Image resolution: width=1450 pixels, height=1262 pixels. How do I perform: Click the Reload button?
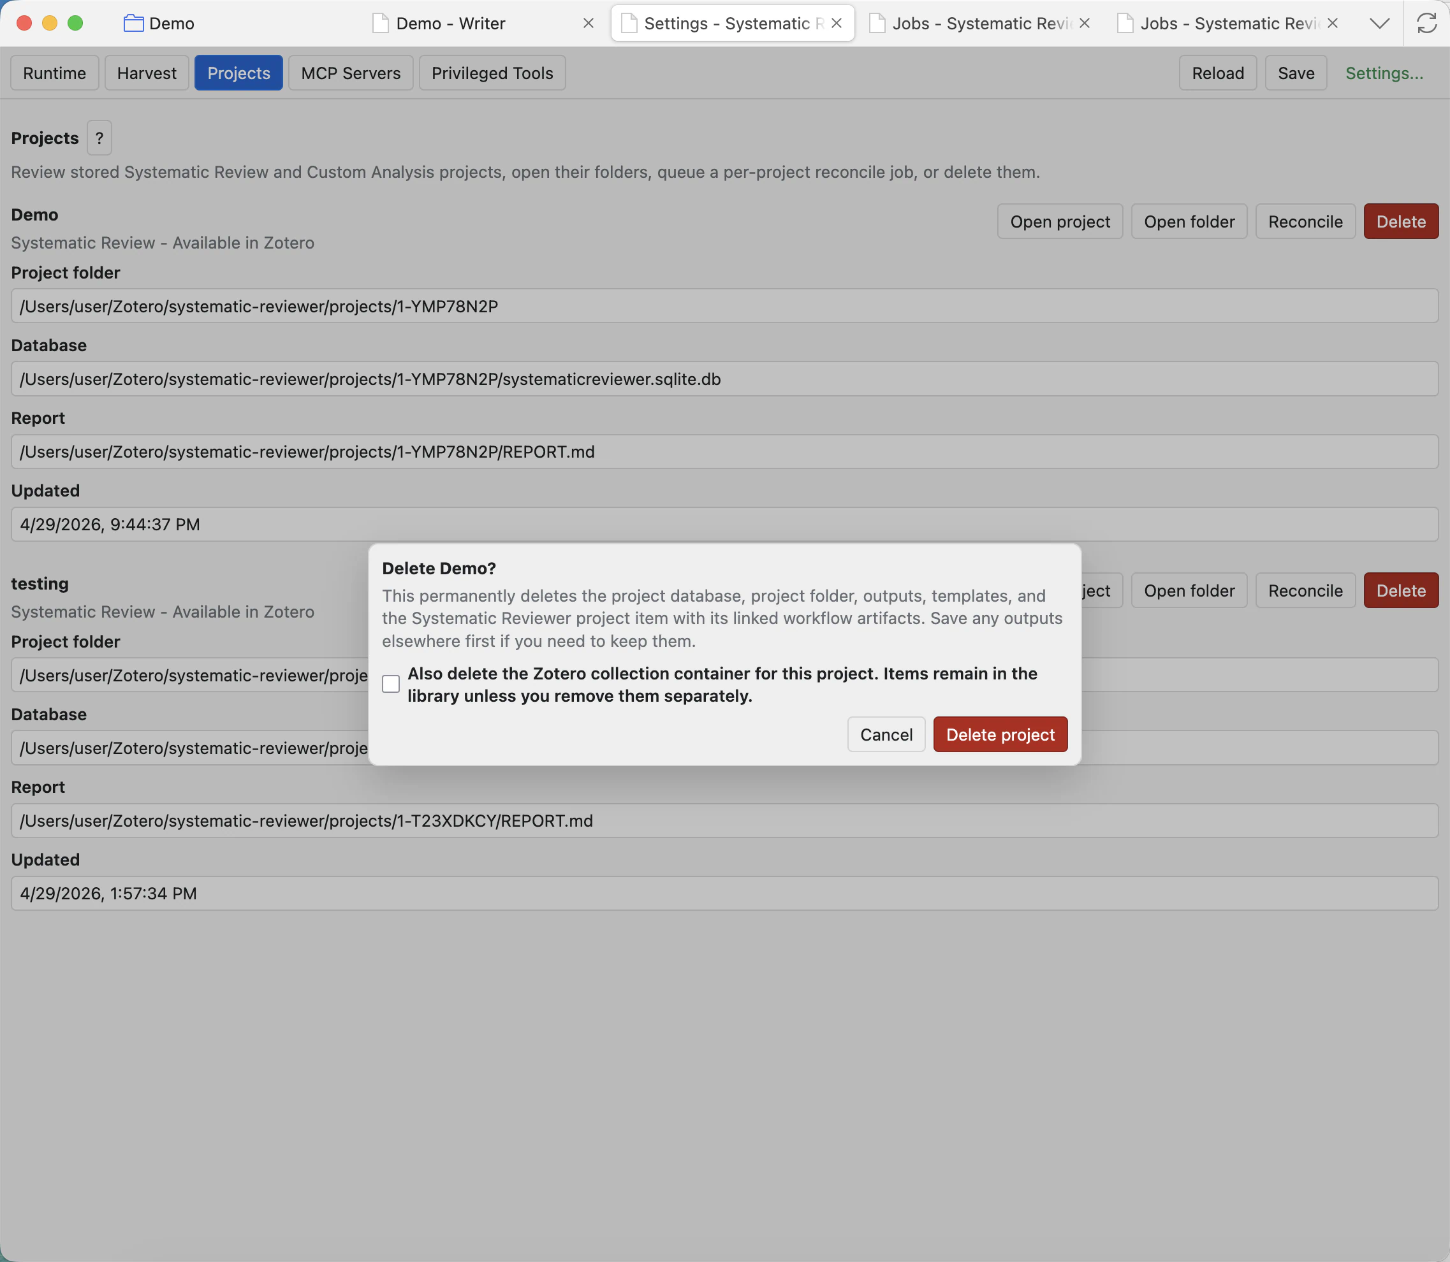click(x=1217, y=73)
